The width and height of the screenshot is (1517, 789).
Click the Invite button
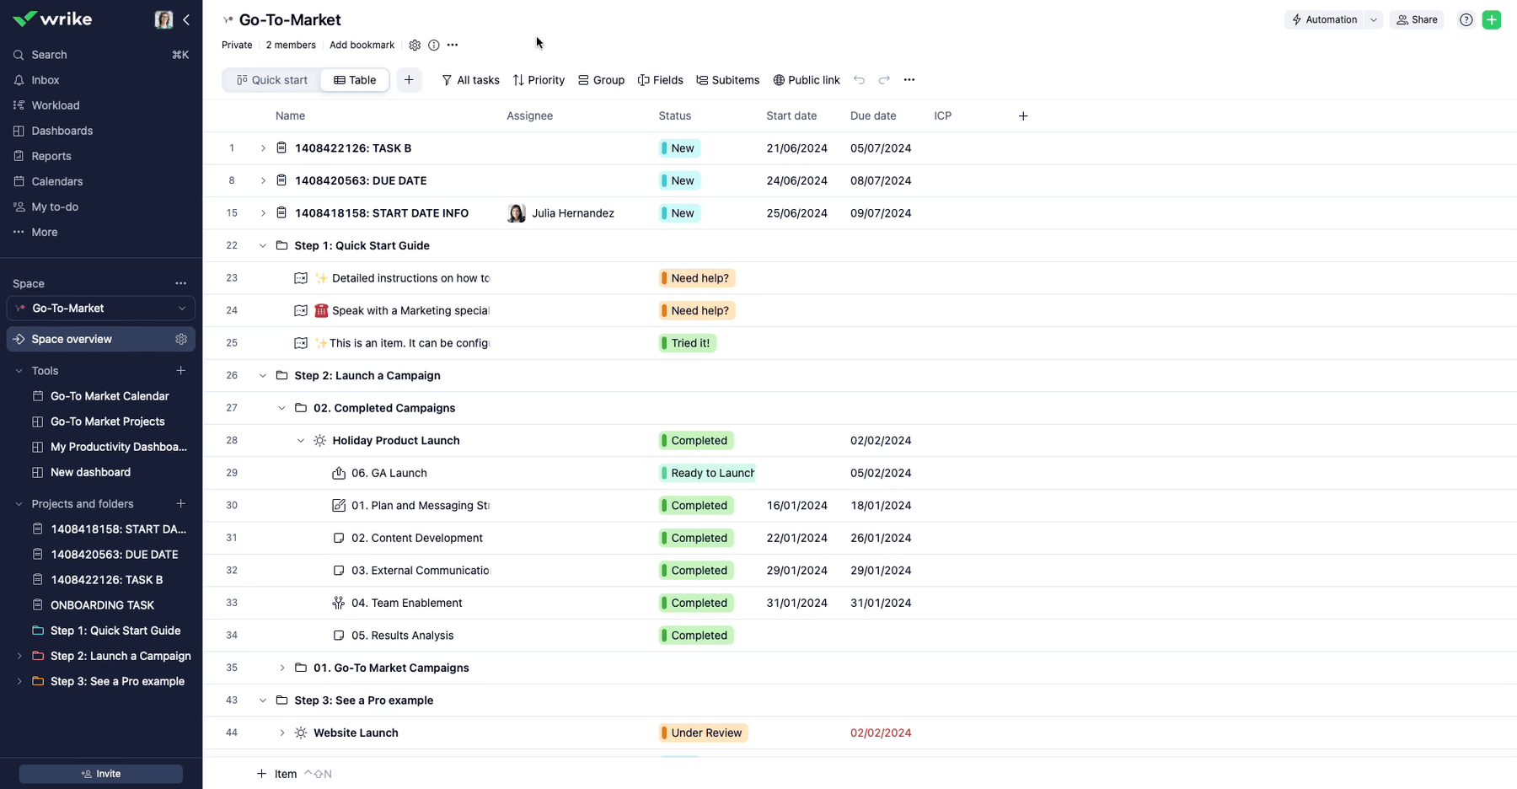[100, 774]
